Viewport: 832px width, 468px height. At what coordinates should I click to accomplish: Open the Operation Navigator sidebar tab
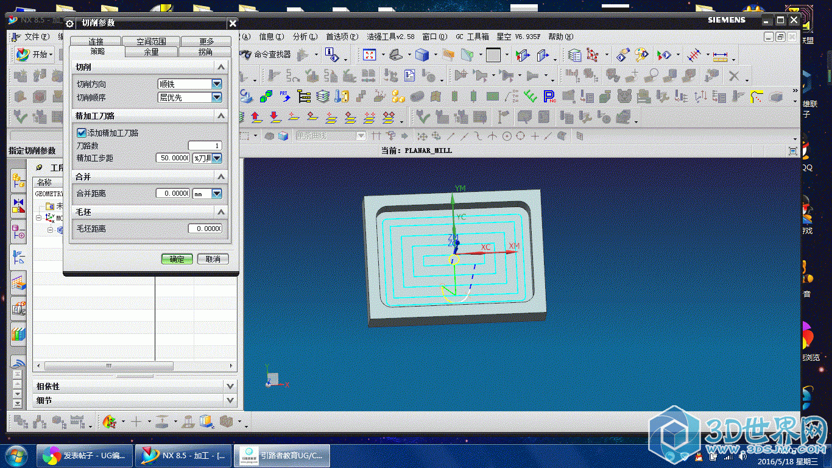pyautogui.click(x=18, y=258)
